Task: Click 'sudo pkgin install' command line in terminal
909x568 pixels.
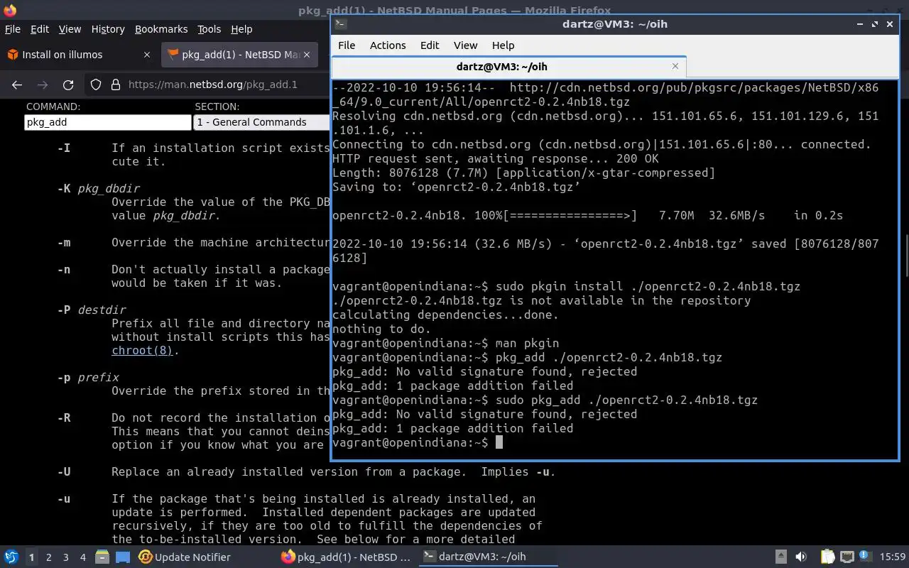Action: click(x=566, y=286)
